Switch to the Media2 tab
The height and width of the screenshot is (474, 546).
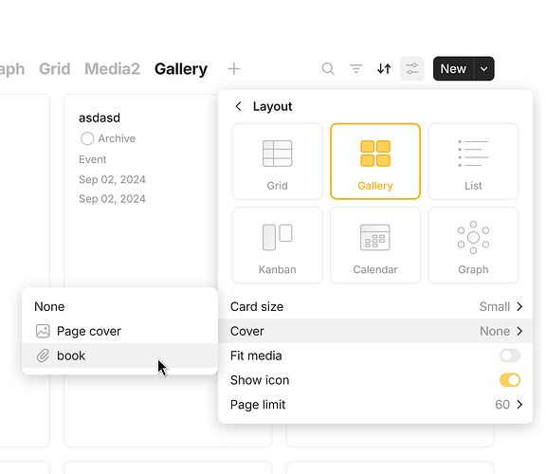(x=112, y=69)
